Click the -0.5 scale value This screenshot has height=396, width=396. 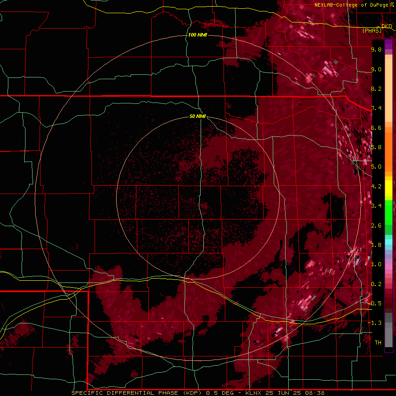click(375, 304)
